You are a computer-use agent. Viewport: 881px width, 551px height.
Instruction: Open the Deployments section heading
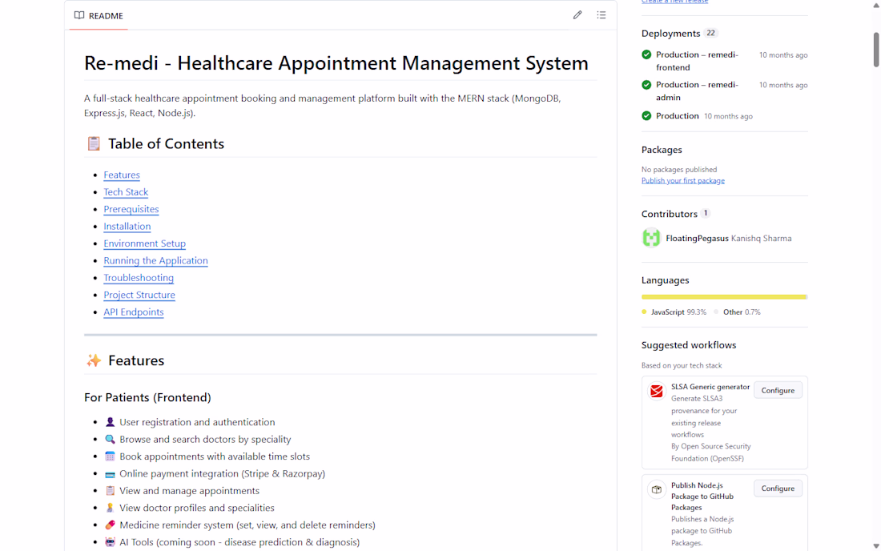click(x=670, y=33)
